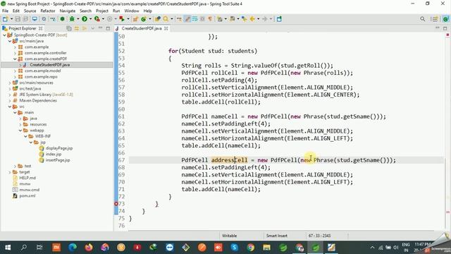Toggle Show Whitespace Characters pilcrow icon

coord(210,19)
